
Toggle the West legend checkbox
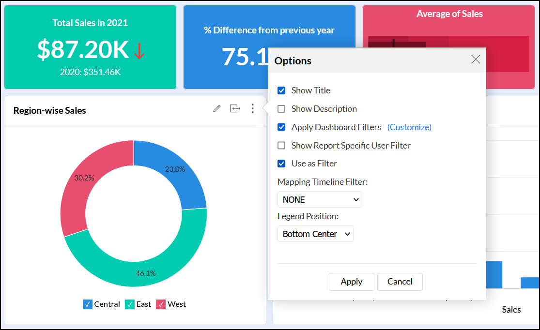point(161,304)
